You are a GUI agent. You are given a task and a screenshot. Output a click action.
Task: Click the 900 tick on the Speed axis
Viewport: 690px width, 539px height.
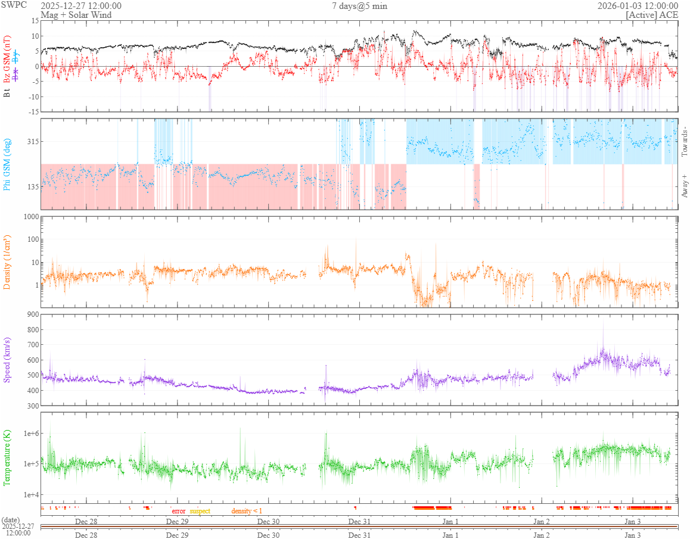[33, 314]
